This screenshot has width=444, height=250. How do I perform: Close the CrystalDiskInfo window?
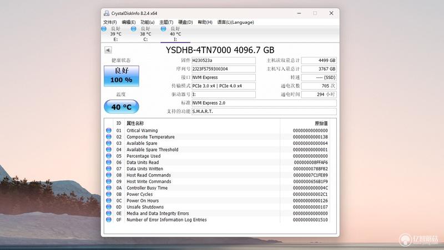point(331,13)
